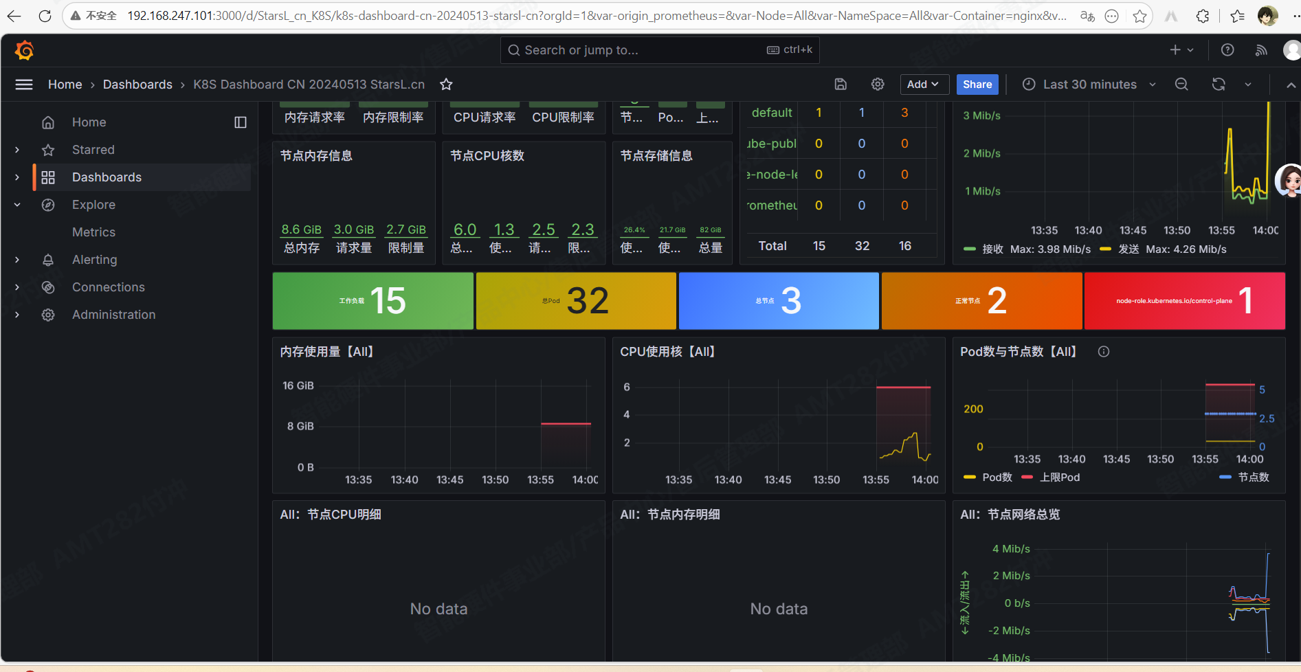The image size is (1301, 672).
Task: Star this dashboard as favorite
Action: [x=446, y=85]
